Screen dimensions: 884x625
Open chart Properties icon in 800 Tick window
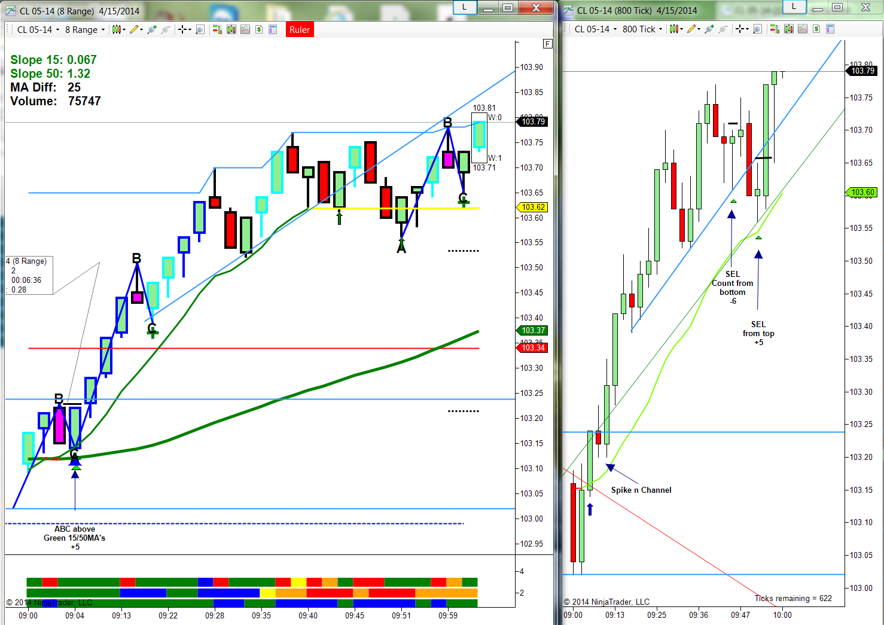click(830, 29)
